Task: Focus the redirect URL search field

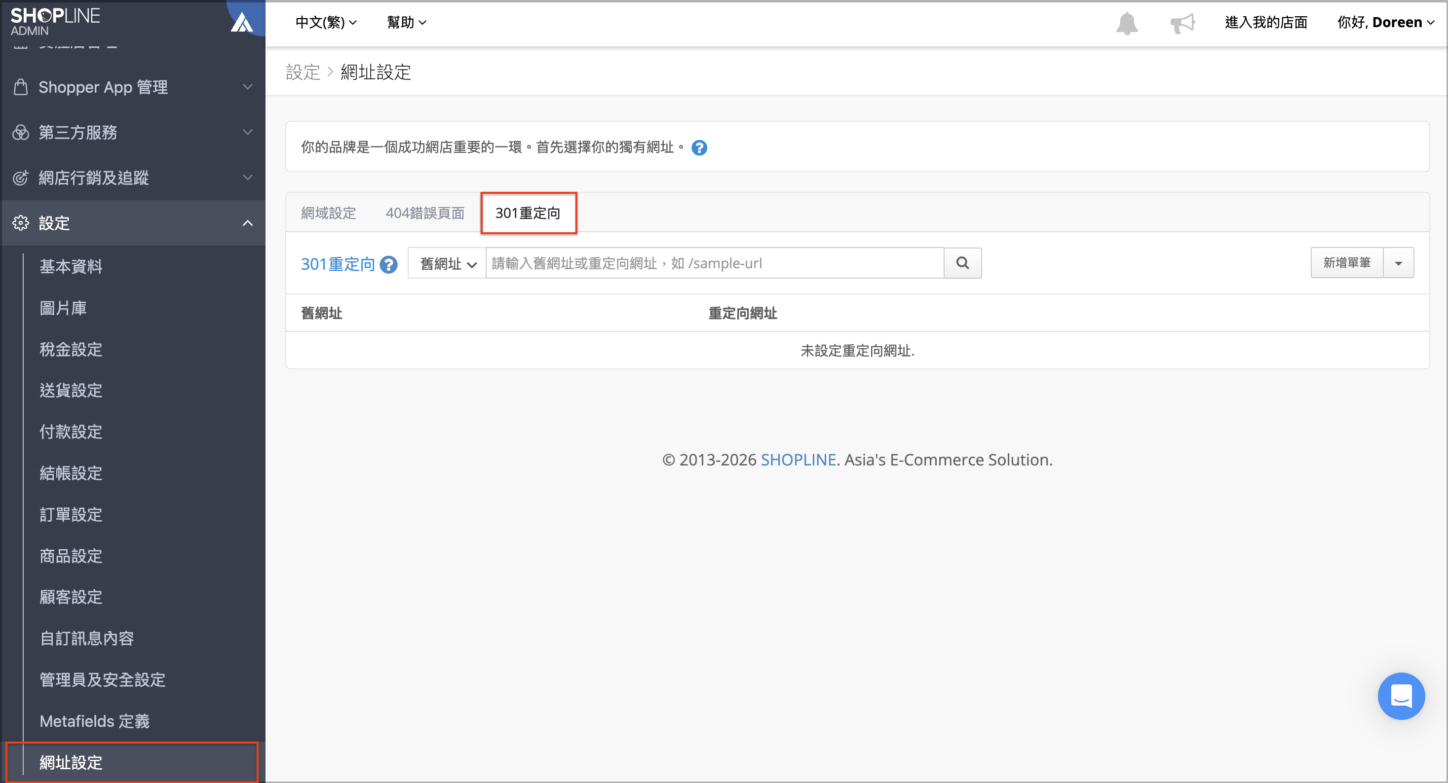Action: pos(715,263)
